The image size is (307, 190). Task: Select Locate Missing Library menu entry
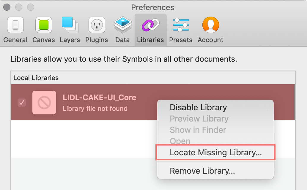tap(215, 152)
